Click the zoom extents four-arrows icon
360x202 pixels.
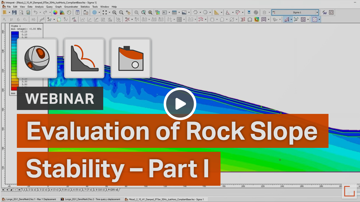coord(105,12)
